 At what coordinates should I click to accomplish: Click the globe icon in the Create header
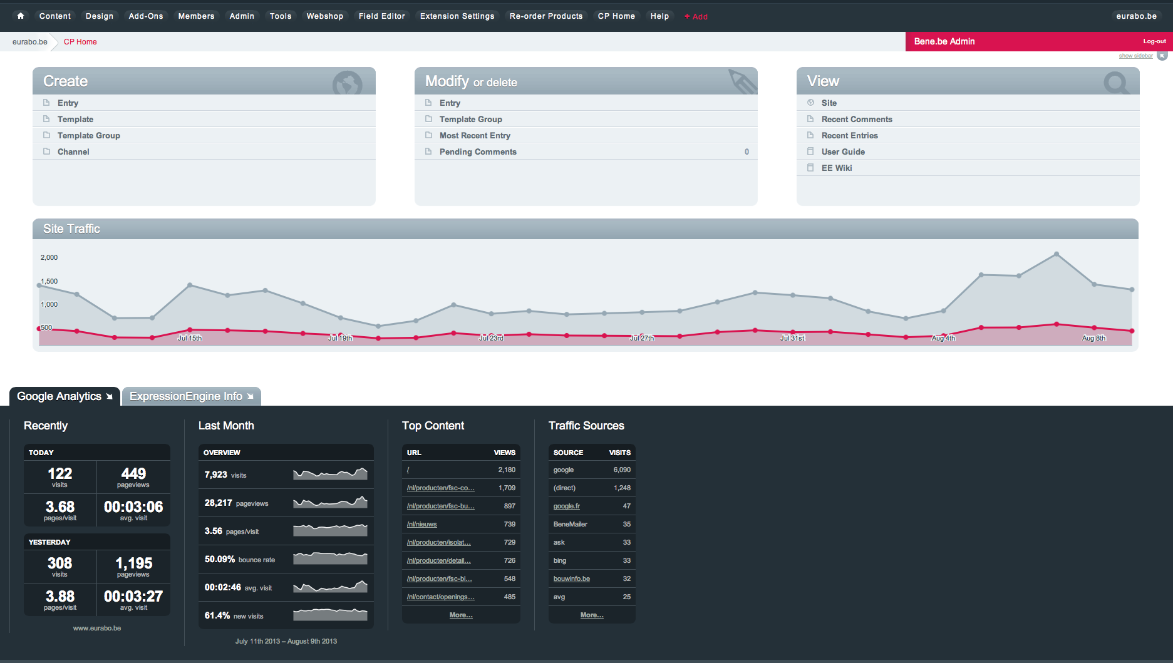pyautogui.click(x=347, y=83)
